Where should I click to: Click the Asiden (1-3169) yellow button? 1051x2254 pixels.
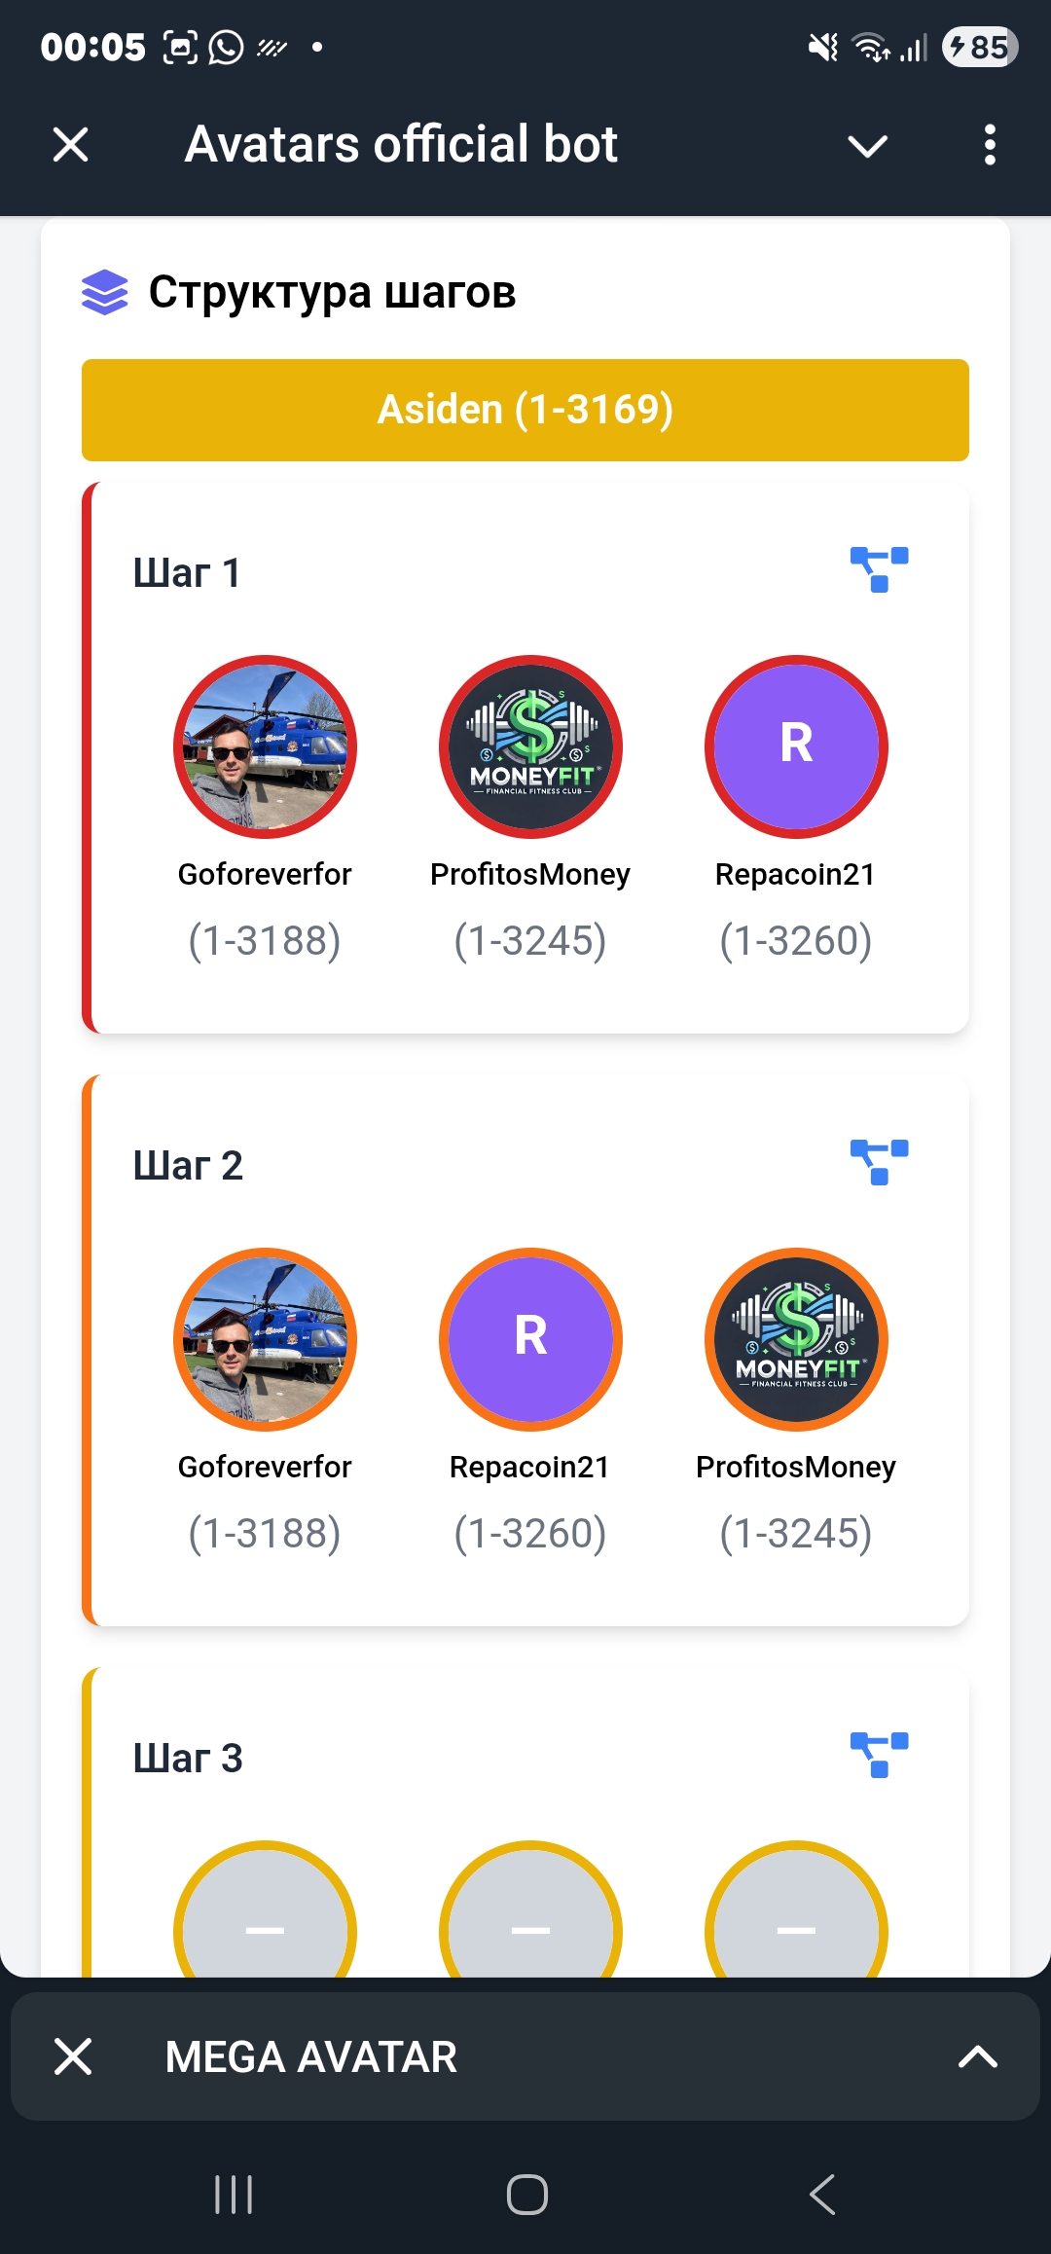[x=525, y=410]
